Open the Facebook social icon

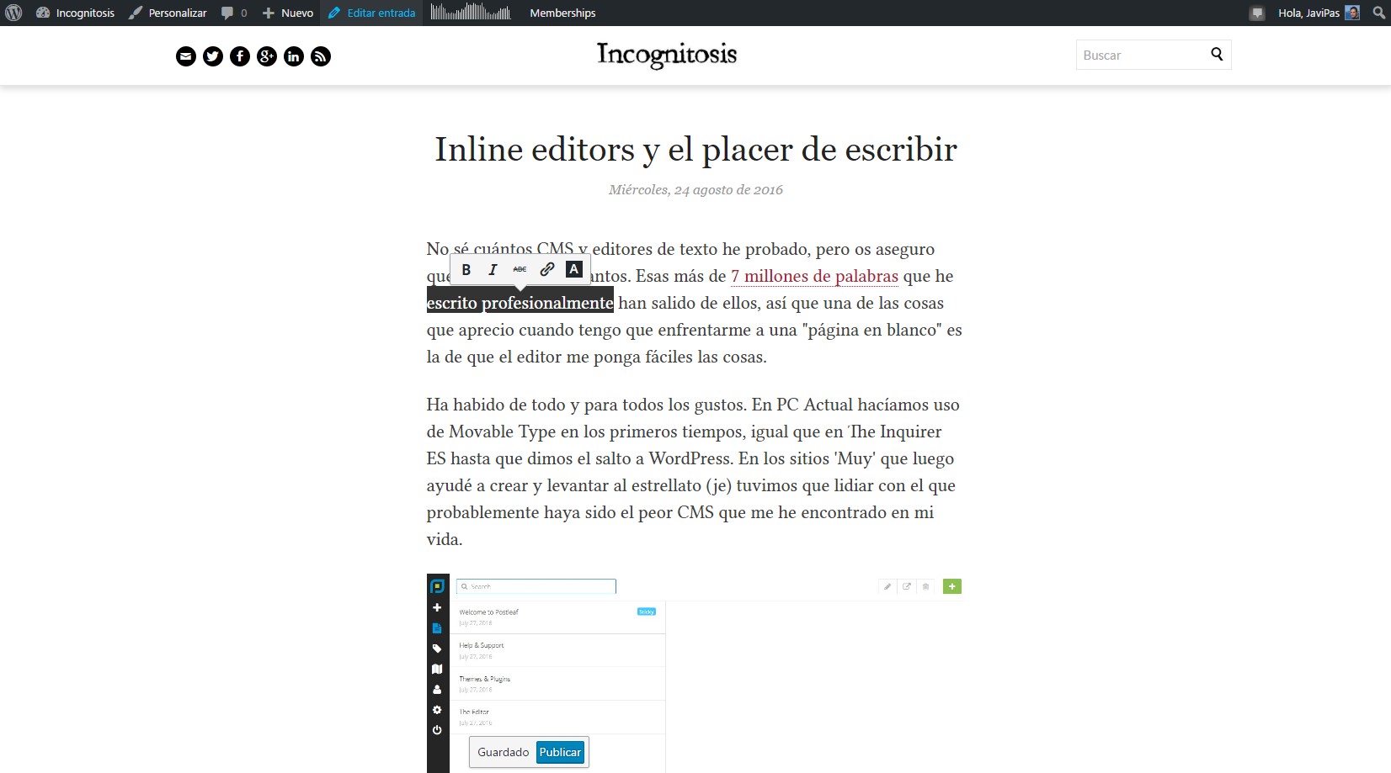coord(240,56)
